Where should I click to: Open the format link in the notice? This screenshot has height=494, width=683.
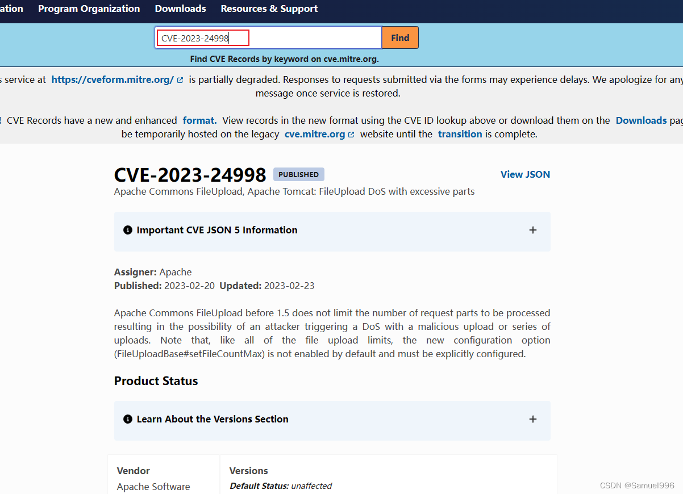199,120
